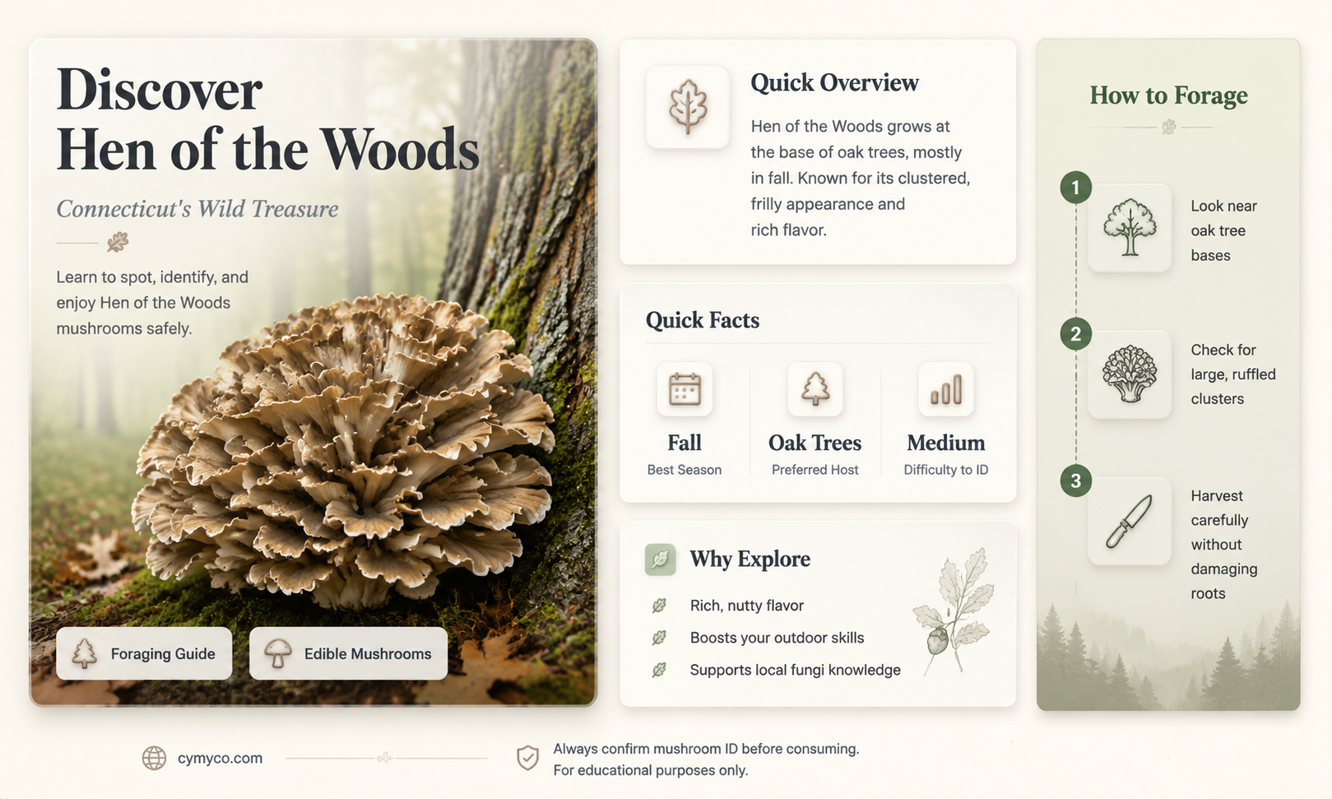Click the ruffled mushroom cluster icon for step 2
Screen dimensions: 1332x799
1130,374
